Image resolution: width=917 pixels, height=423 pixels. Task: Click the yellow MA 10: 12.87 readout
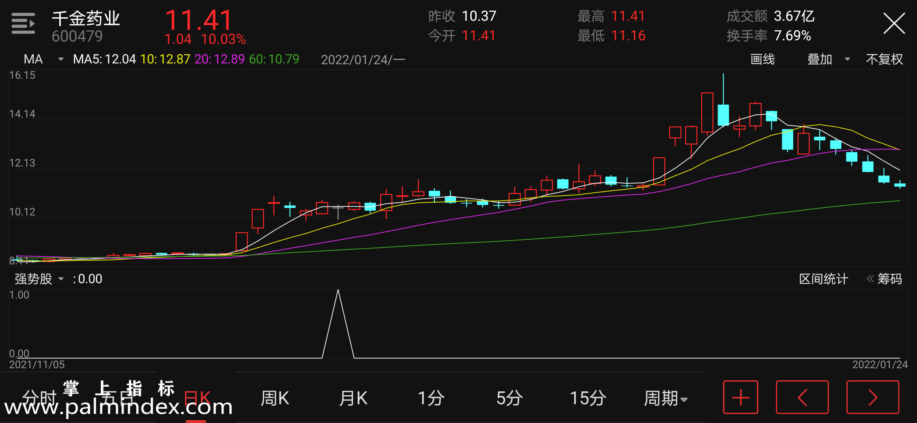[x=165, y=59]
